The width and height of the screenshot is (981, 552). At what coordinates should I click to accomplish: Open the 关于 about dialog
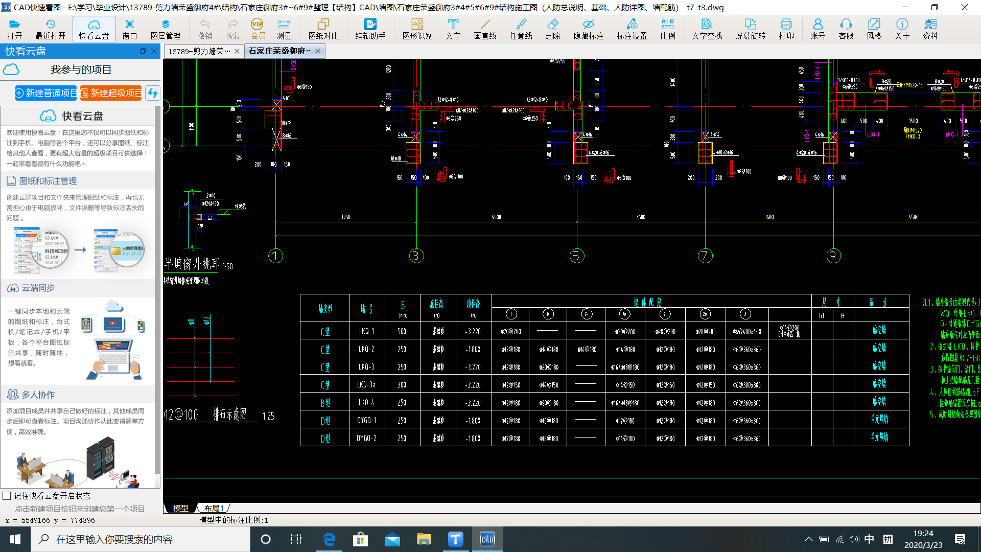(902, 29)
